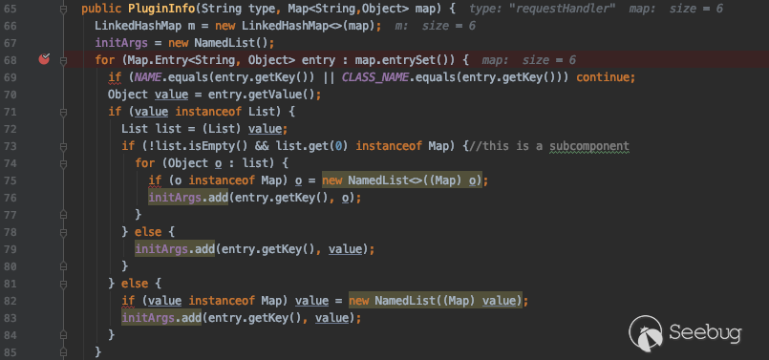Click 'new NamedList((Map) value)' on line 82
Screen dimensions: 769x360
pyautogui.click(x=436, y=301)
